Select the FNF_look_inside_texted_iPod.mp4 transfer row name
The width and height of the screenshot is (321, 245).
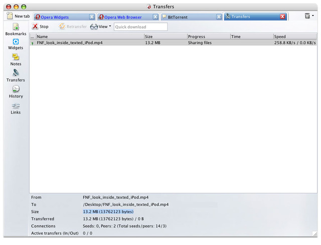(70, 43)
